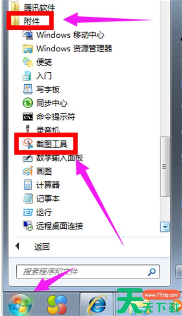Open 便笺 sticky notes icon
Image resolution: width=182 pixels, height=316 pixels.
coord(28,62)
